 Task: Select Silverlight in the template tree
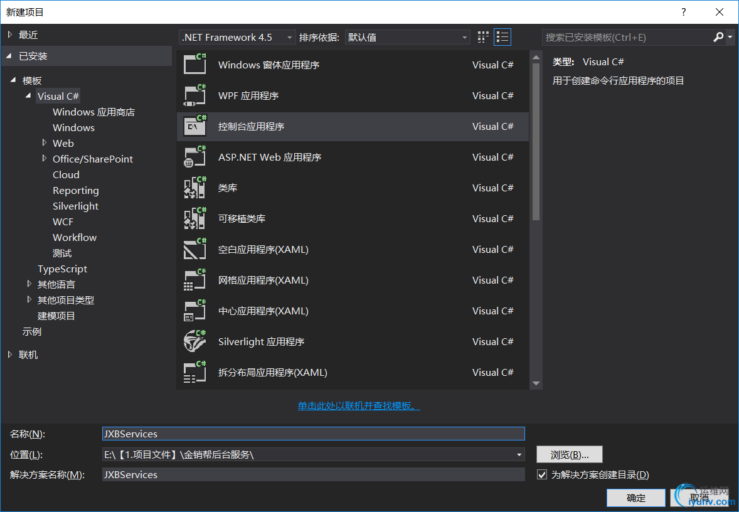click(x=75, y=206)
